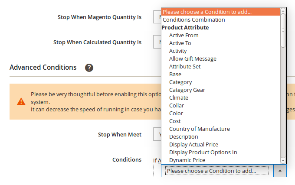Select the highlighted Please choose a Condition placeholder
This screenshot has width=295, height=185.
tap(207, 12)
